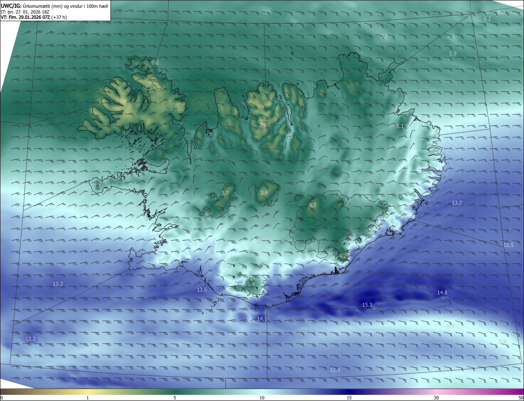Click the '15' tick label on the color scale

coord(349,398)
